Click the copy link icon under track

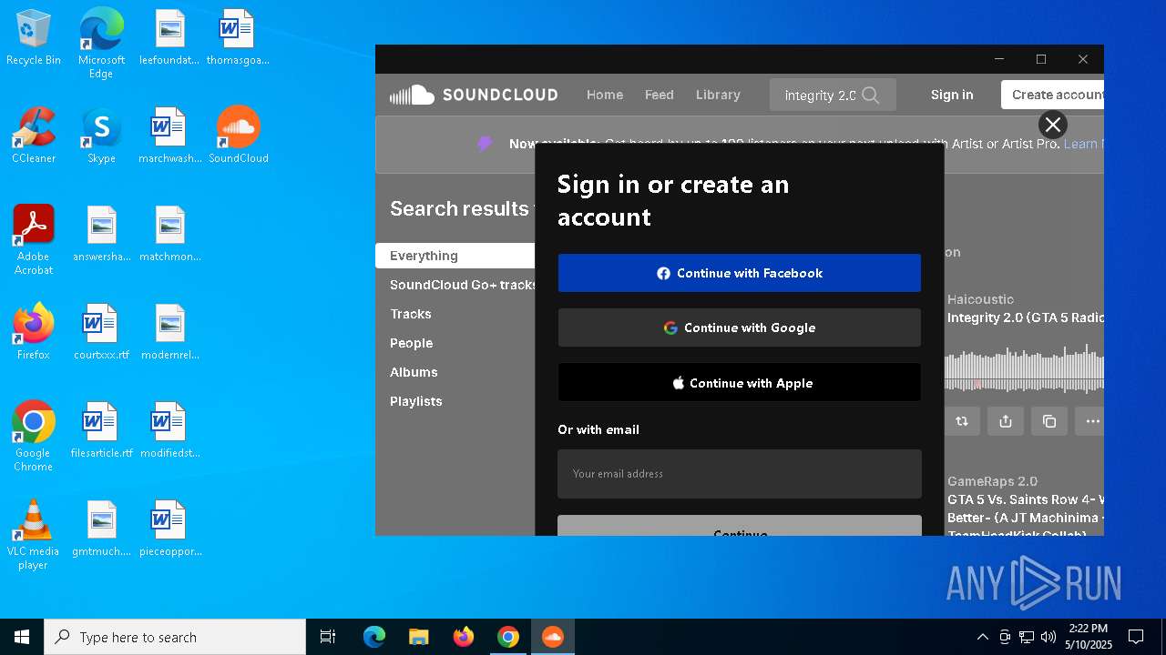click(1049, 421)
